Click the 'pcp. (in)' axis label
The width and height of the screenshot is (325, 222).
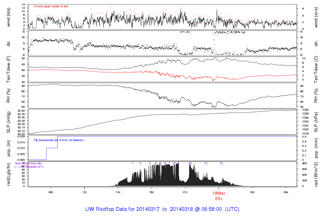(9, 148)
